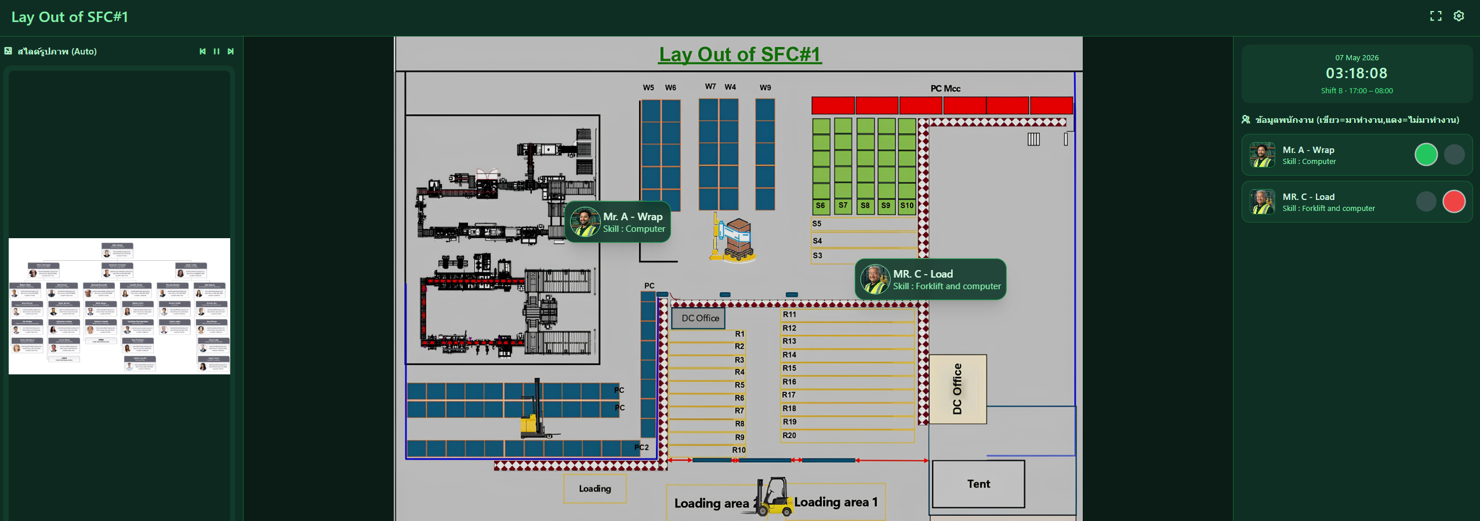Click the 03:18:08 clock display

pos(1356,73)
